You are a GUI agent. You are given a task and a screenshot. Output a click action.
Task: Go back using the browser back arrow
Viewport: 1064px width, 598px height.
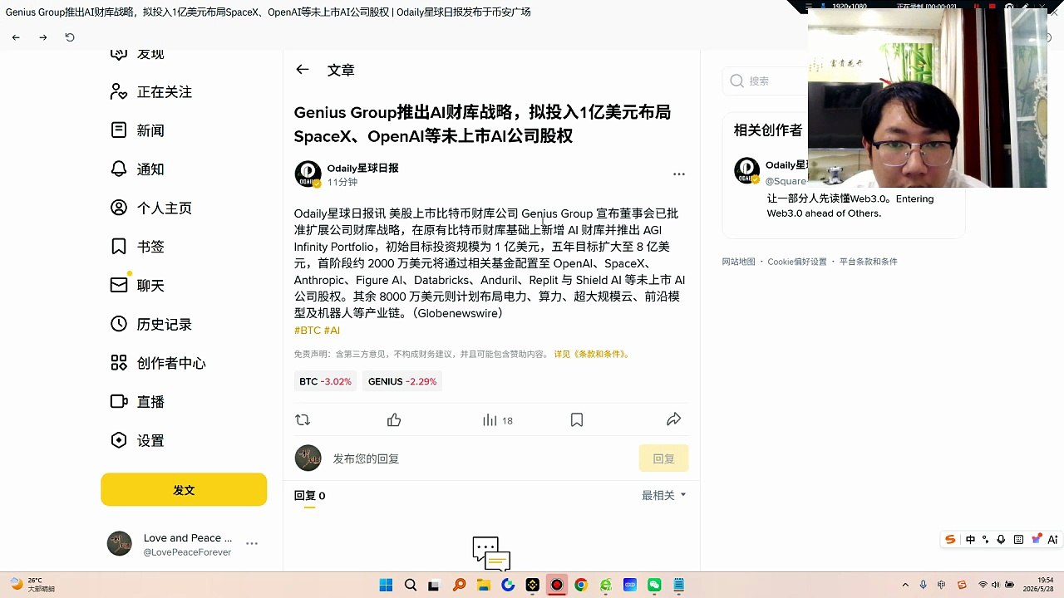pyautogui.click(x=16, y=37)
